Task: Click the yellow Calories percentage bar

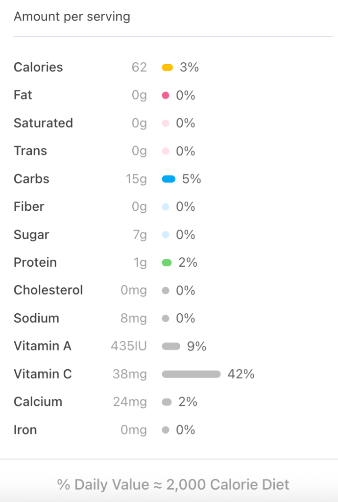Action: coord(168,68)
